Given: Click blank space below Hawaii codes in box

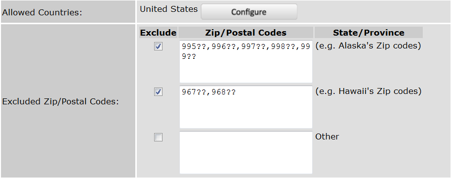Looking at the screenshot, I should point(246,113).
